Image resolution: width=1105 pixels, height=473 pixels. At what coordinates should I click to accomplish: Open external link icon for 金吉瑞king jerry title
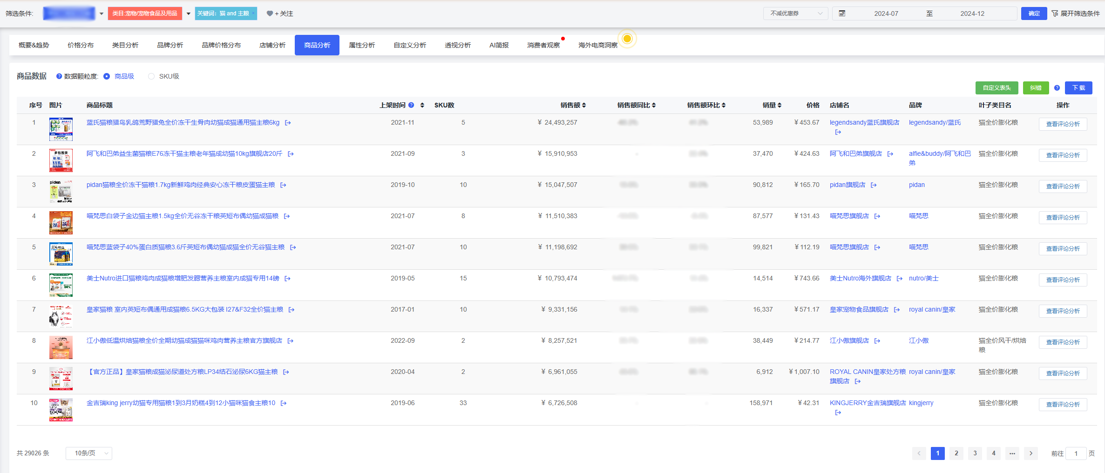[x=284, y=403]
